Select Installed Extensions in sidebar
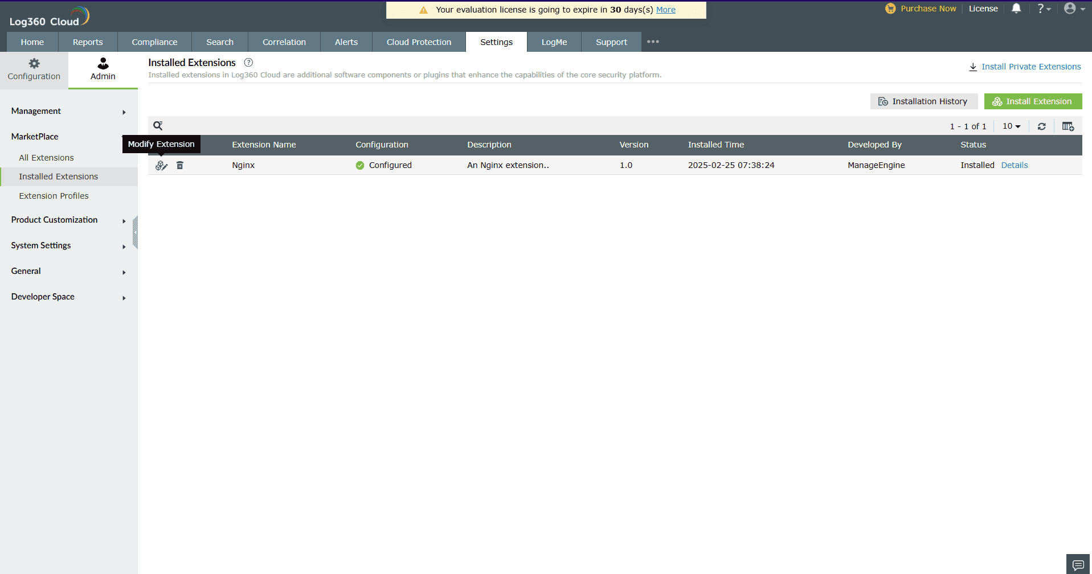Viewport: 1092px width, 574px height. pyautogui.click(x=58, y=177)
